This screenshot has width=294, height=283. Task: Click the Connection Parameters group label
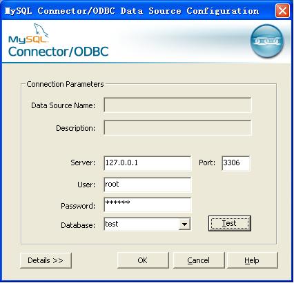point(65,84)
